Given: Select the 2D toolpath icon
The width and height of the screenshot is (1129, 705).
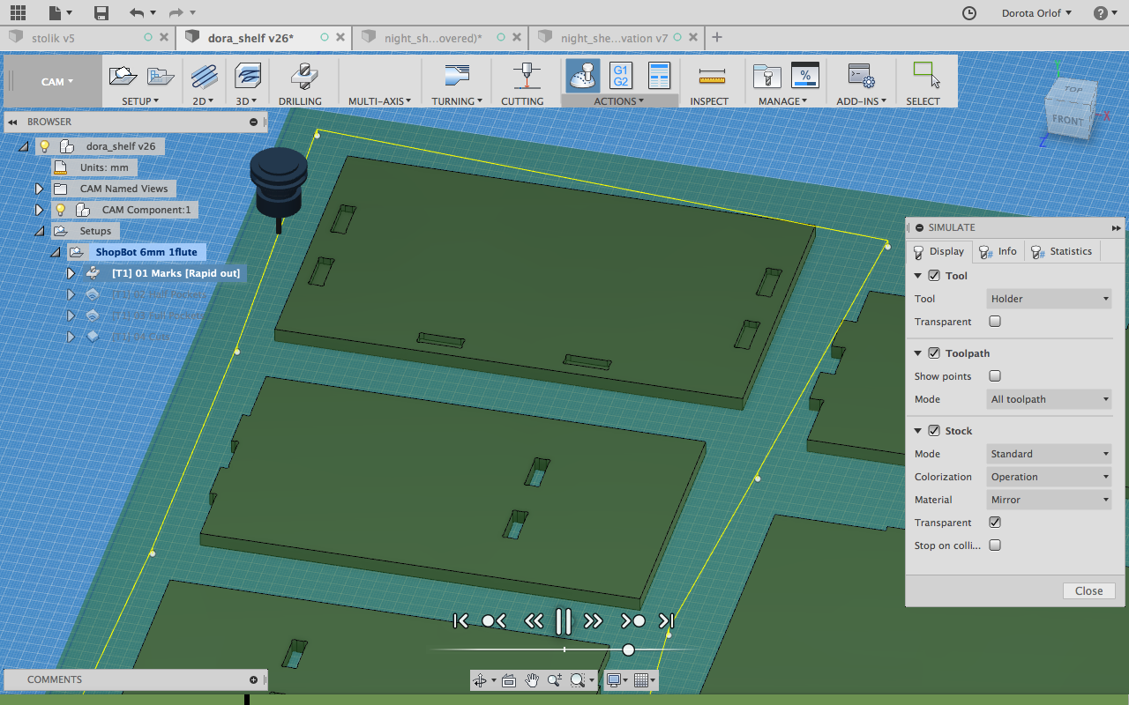Looking at the screenshot, I should (204, 76).
